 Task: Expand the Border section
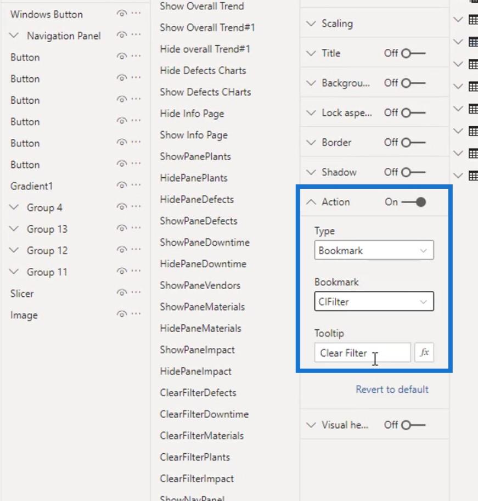[x=311, y=143]
